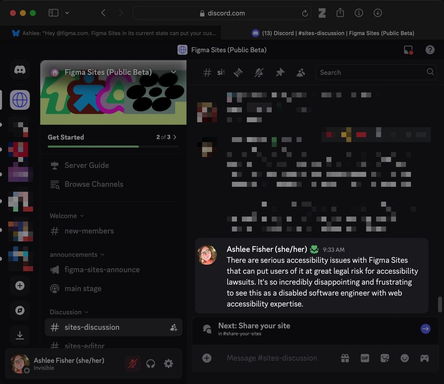Open Browse Channels entry
444x384 pixels.
pos(113,184)
